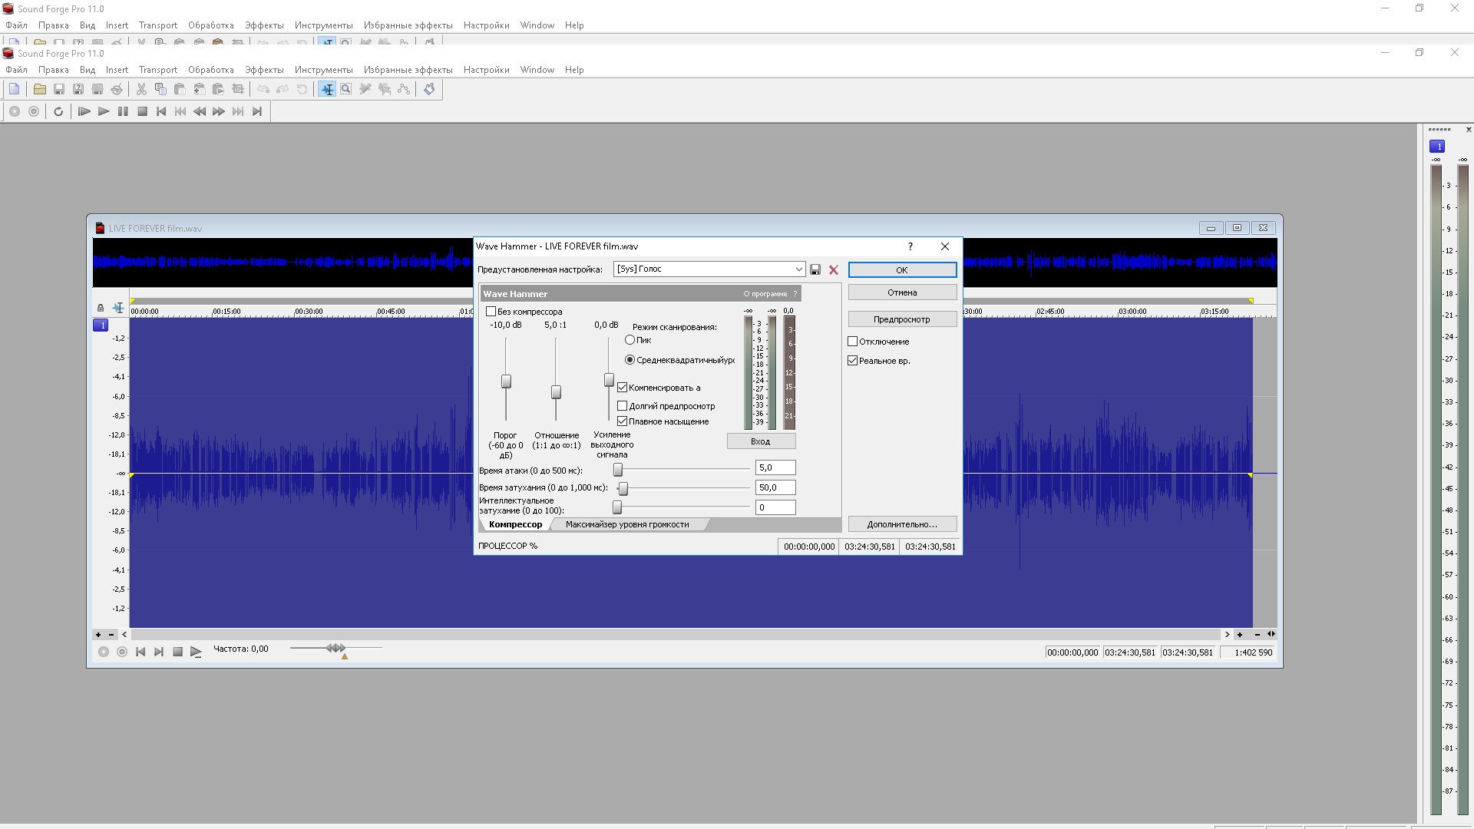Click the red delete preset X icon
The height and width of the screenshot is (829, 1474).
834,270
